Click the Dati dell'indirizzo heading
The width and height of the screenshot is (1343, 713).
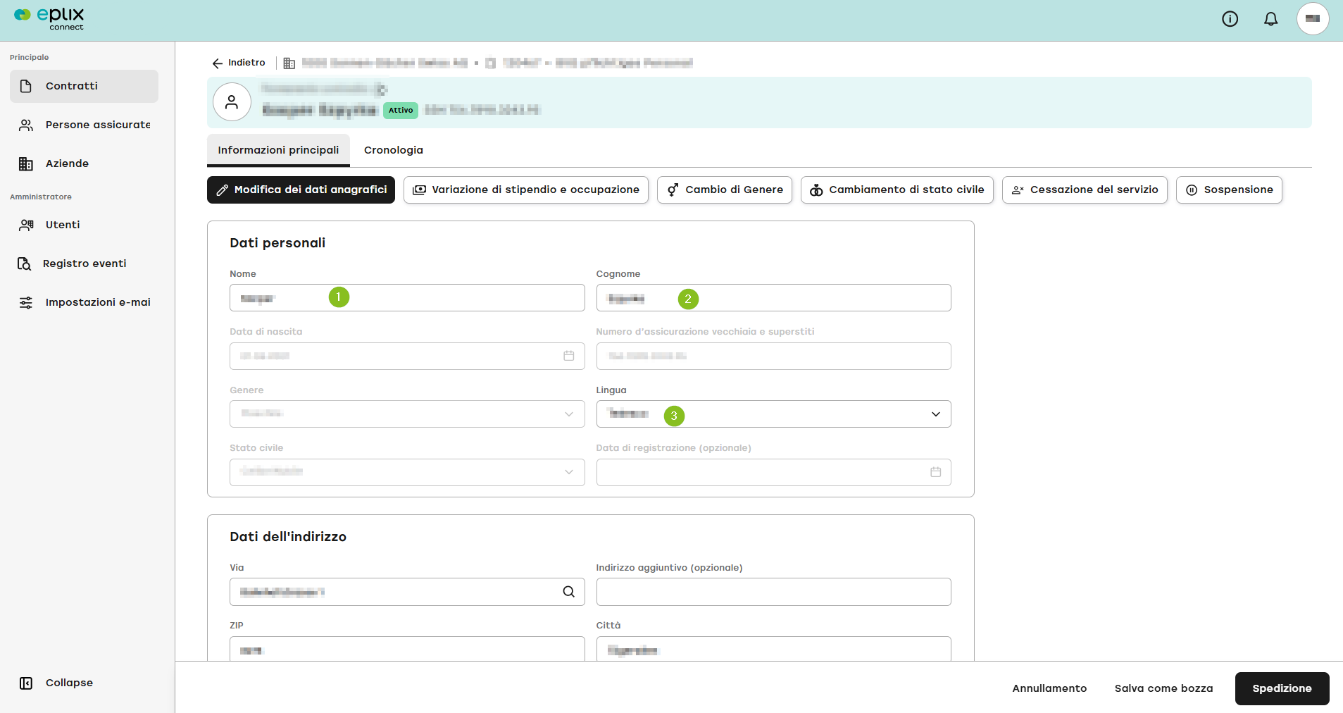tap(288, 537)
